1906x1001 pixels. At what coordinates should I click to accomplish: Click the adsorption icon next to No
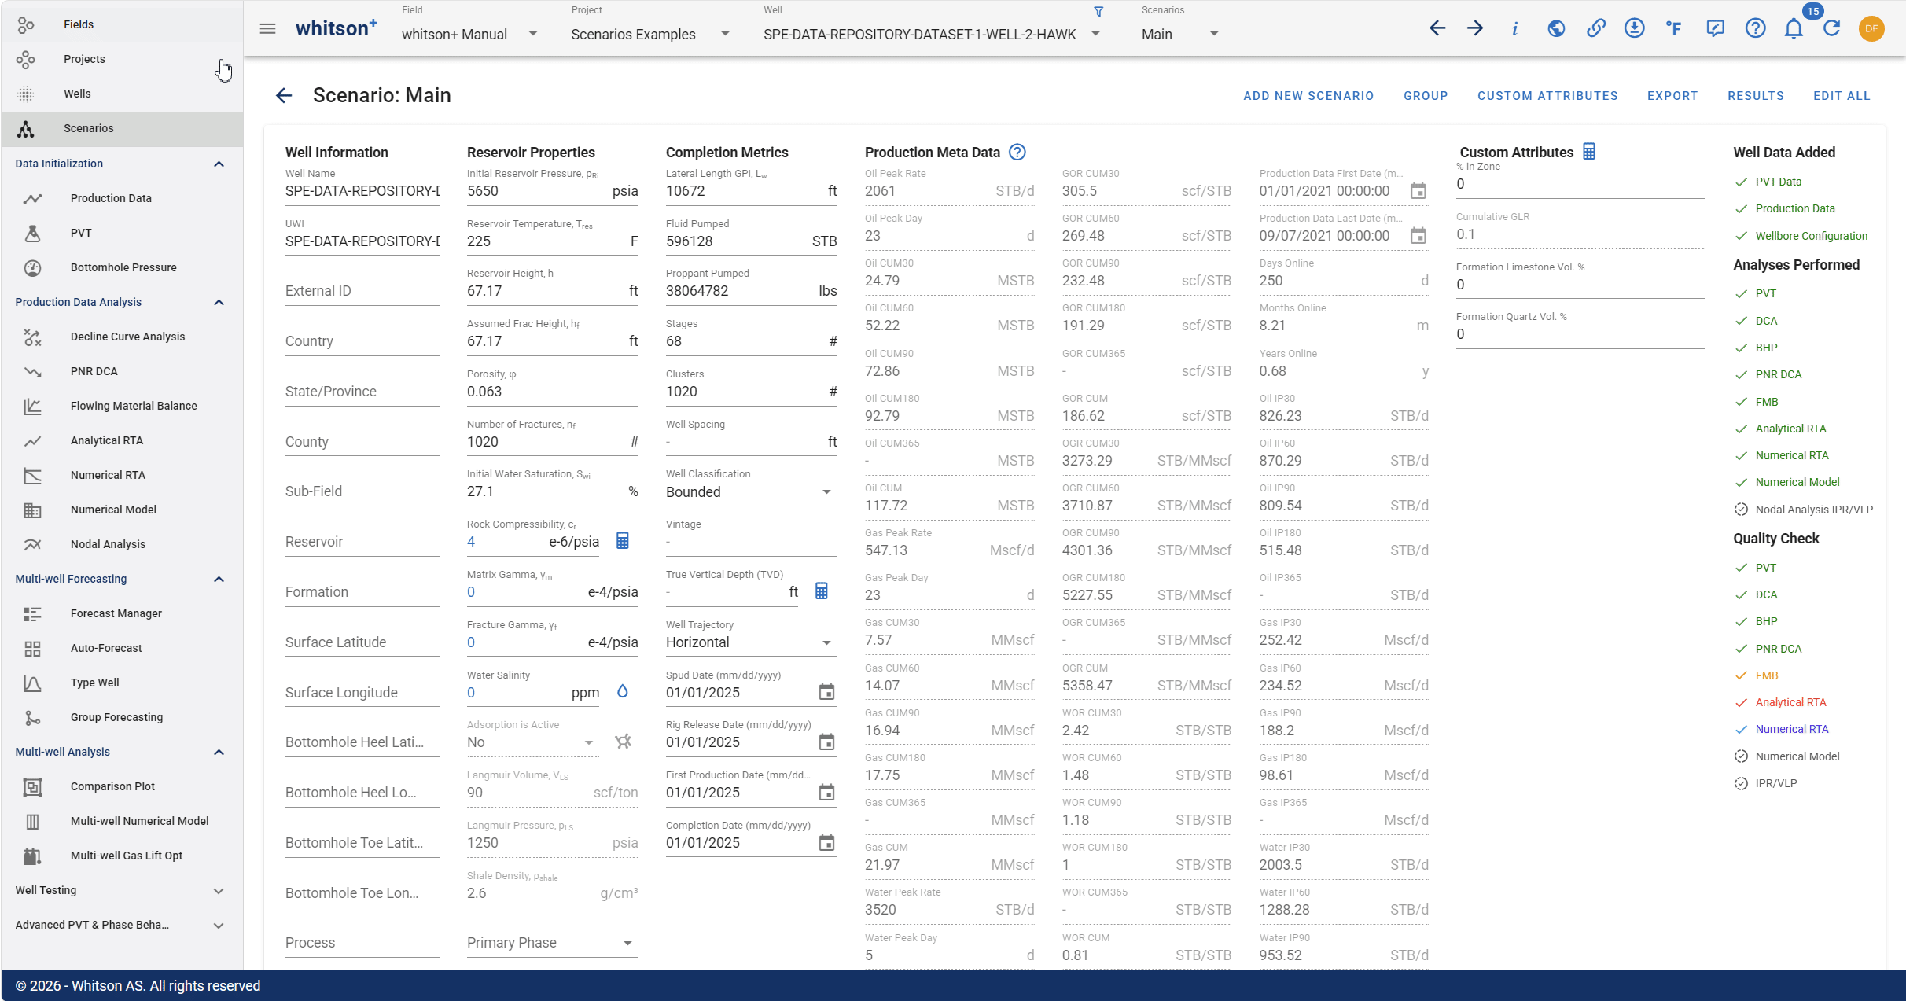pos(624,742)
